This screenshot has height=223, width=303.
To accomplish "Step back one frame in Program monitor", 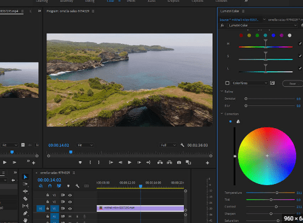I will click(x=120, y=162).
